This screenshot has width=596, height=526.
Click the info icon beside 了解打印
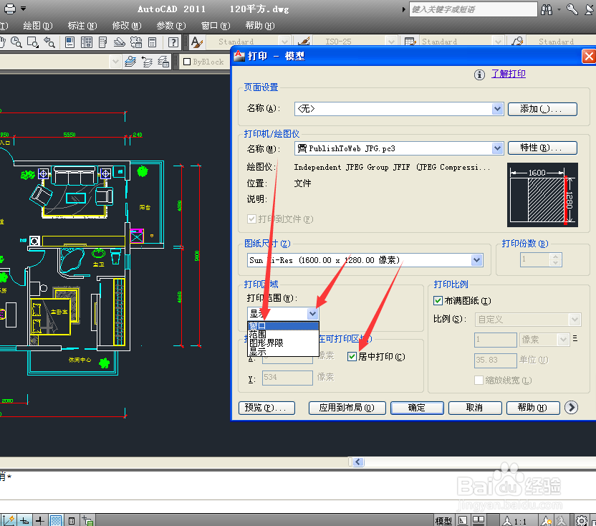[479, 75]
